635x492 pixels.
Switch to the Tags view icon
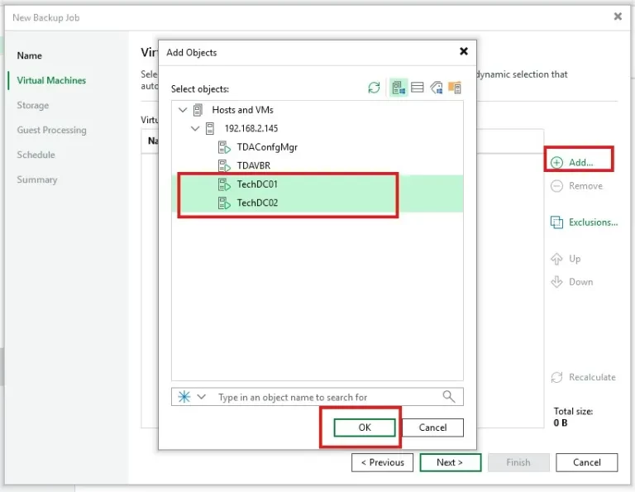point(437,88)
